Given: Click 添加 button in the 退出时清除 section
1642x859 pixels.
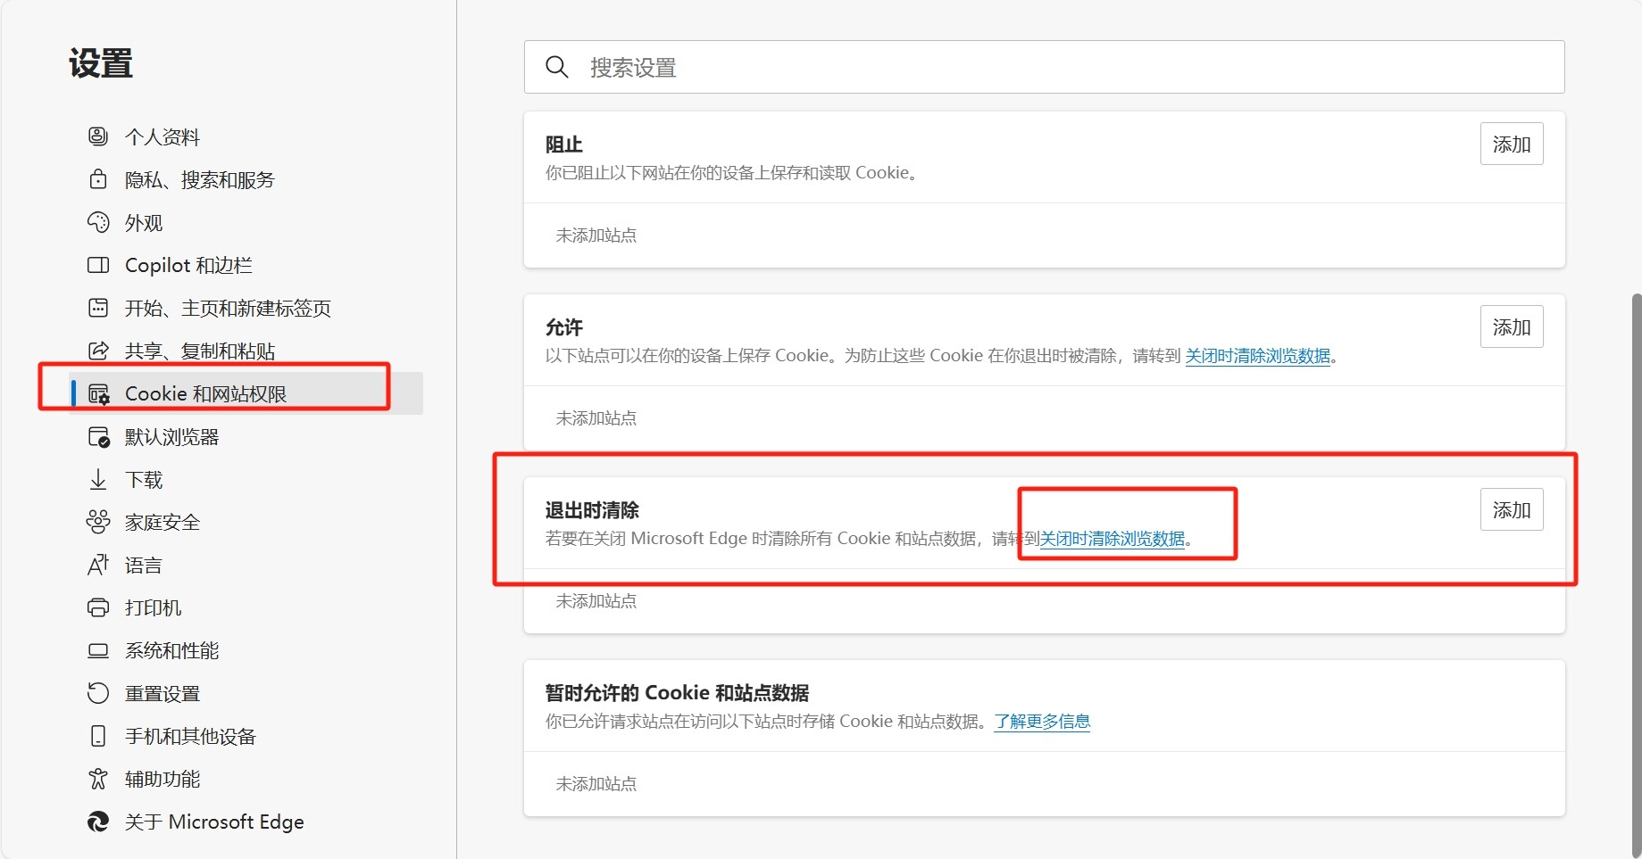Looking at the screenshot, I should click(x=1512, y=509).
